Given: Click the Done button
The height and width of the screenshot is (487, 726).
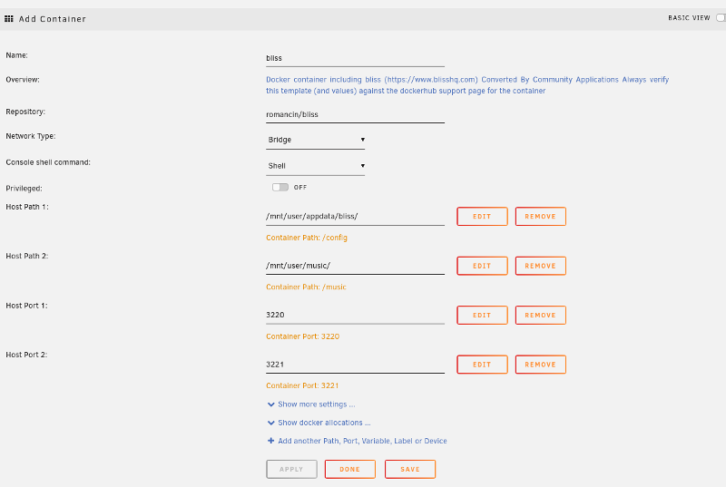Looking at the screenshot, I should (350, 469).
